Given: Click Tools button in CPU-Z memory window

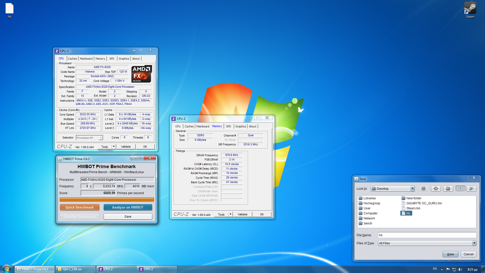Looking at the screenshot, I should pyautogui.click(x=221, y=214).
